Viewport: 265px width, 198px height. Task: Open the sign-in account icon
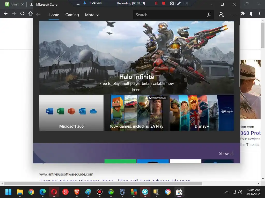pos(222,15)
